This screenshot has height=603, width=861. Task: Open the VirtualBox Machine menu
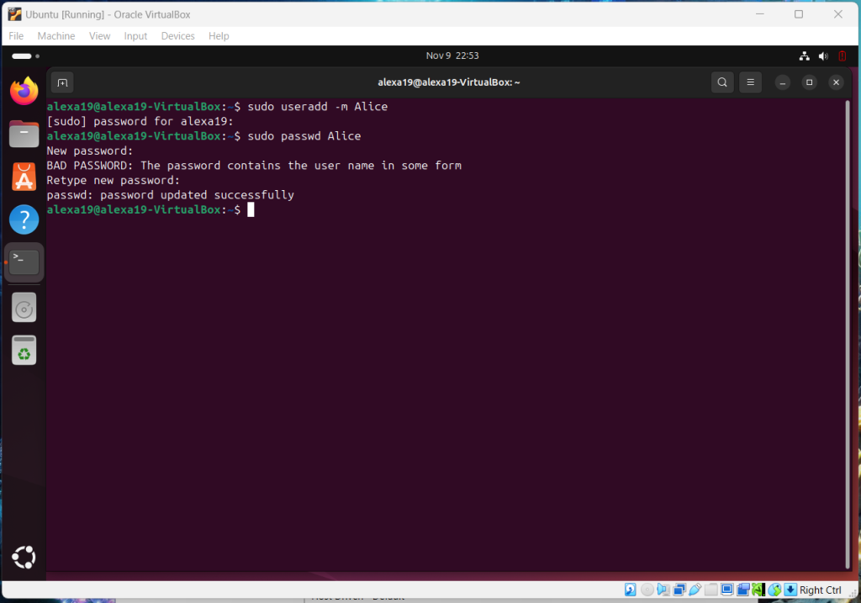56,36
